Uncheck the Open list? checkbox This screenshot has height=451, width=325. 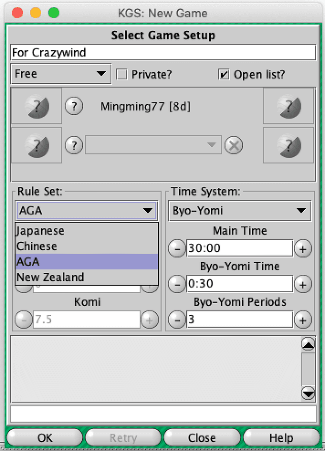click(x=224, y=75)
